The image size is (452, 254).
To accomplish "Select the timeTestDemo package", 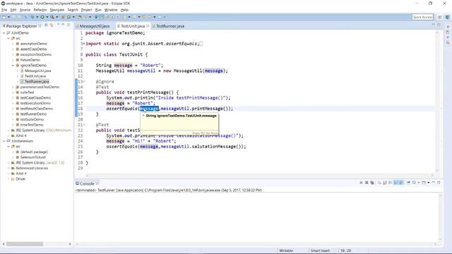I will pos(32,125).
